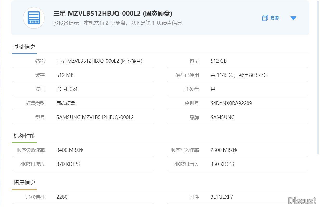
Task: Click the 顺序读取速率 field label
Action: [x=31, y=150]
